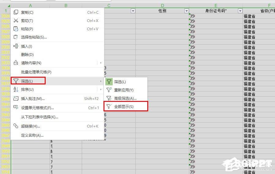Open 高级筛选(A)... in the submenu

[x=126, y=98]
